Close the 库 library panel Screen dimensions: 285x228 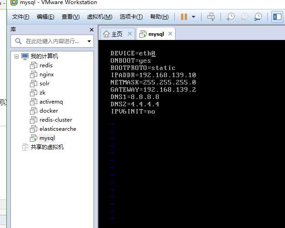(x=92, y=30)
